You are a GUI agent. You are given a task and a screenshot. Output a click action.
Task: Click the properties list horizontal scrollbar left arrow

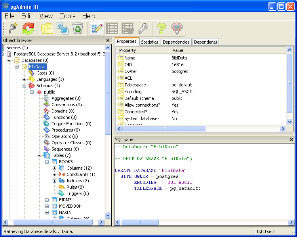119,128
